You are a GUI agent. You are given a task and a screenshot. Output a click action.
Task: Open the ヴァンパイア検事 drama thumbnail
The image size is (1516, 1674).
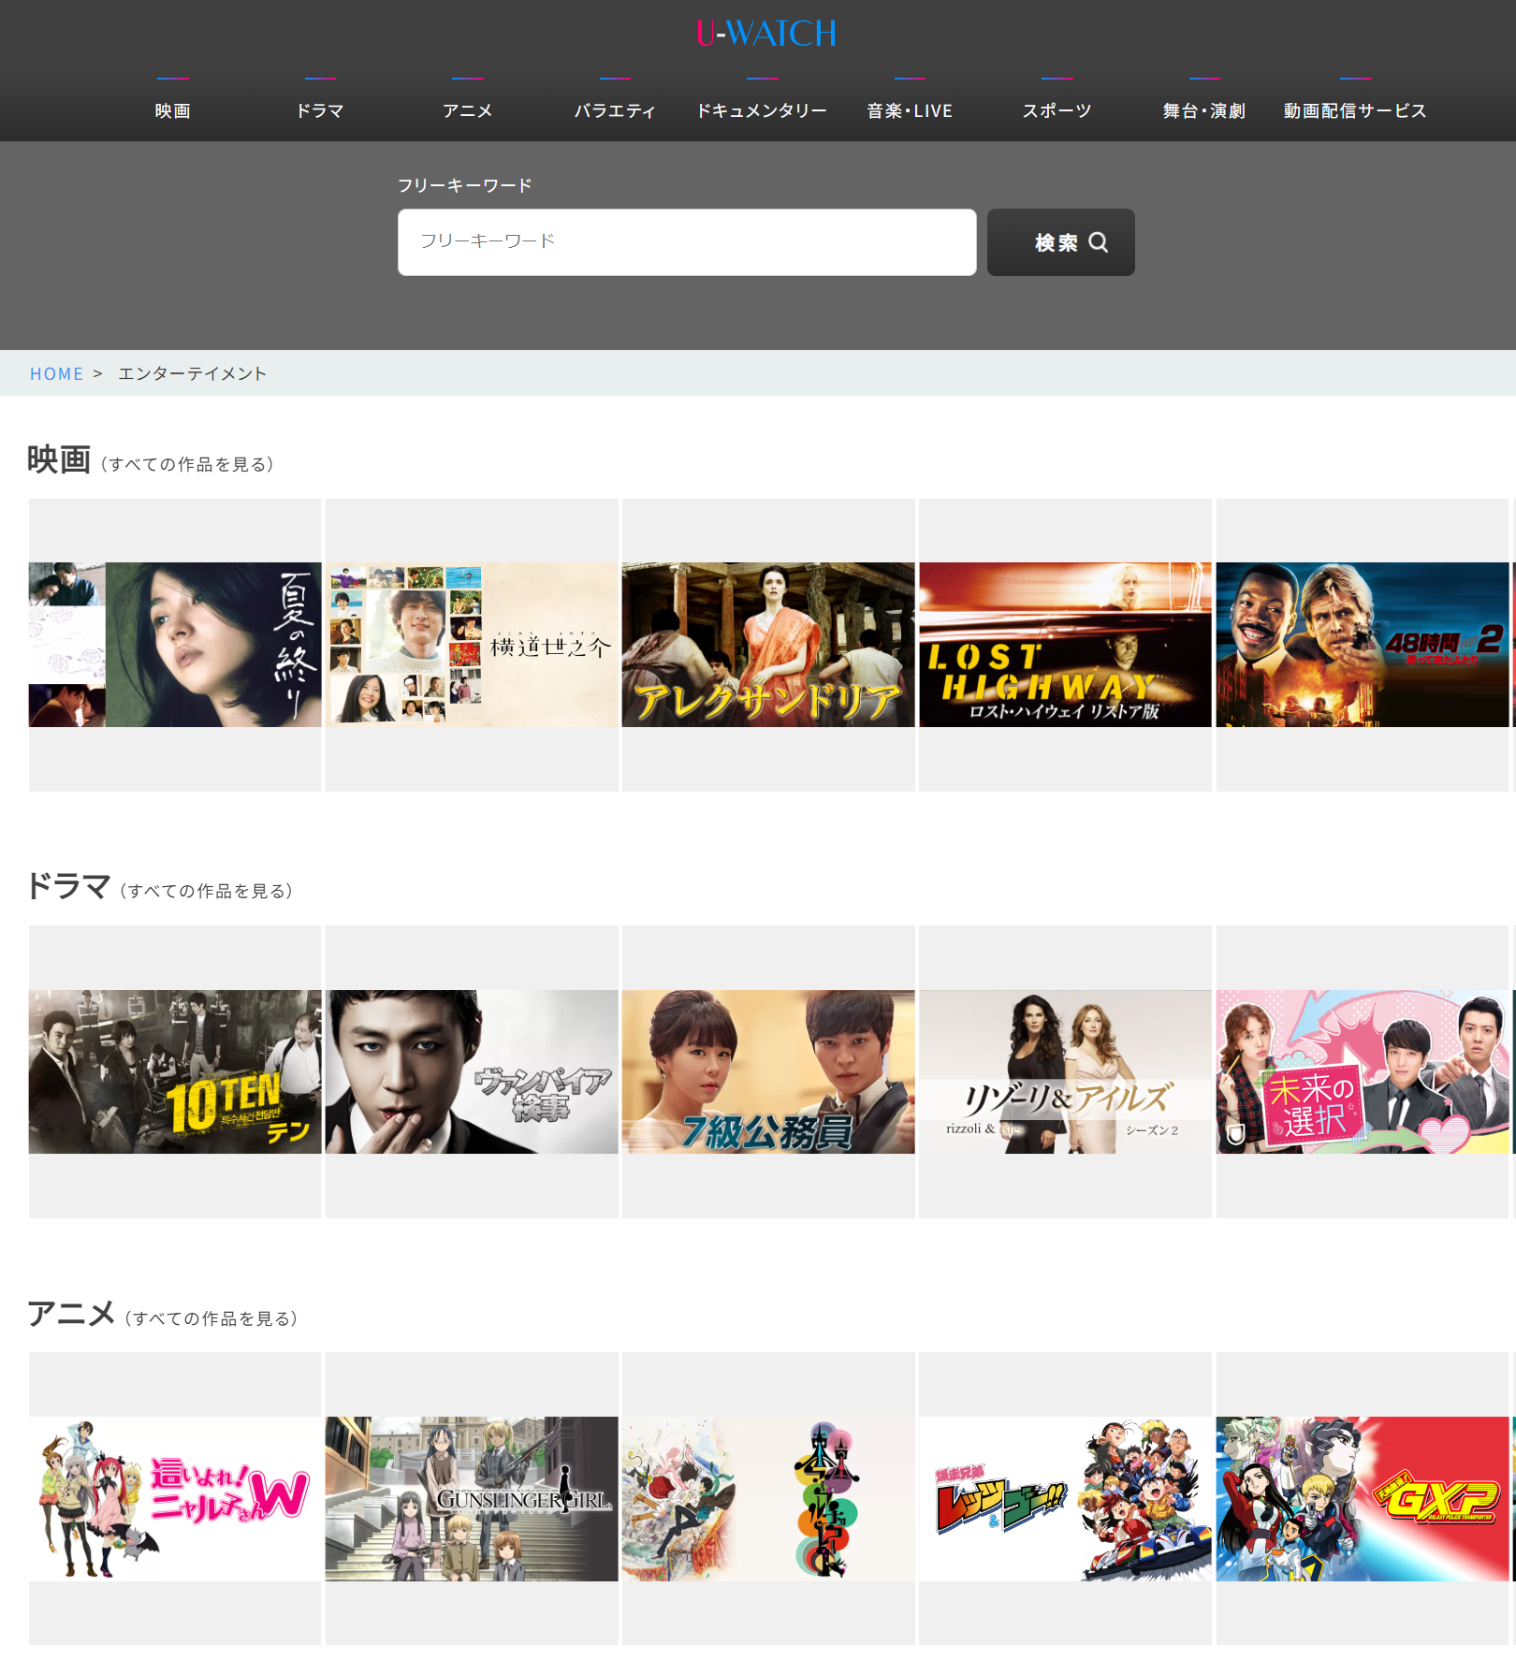coord(472,1071)
